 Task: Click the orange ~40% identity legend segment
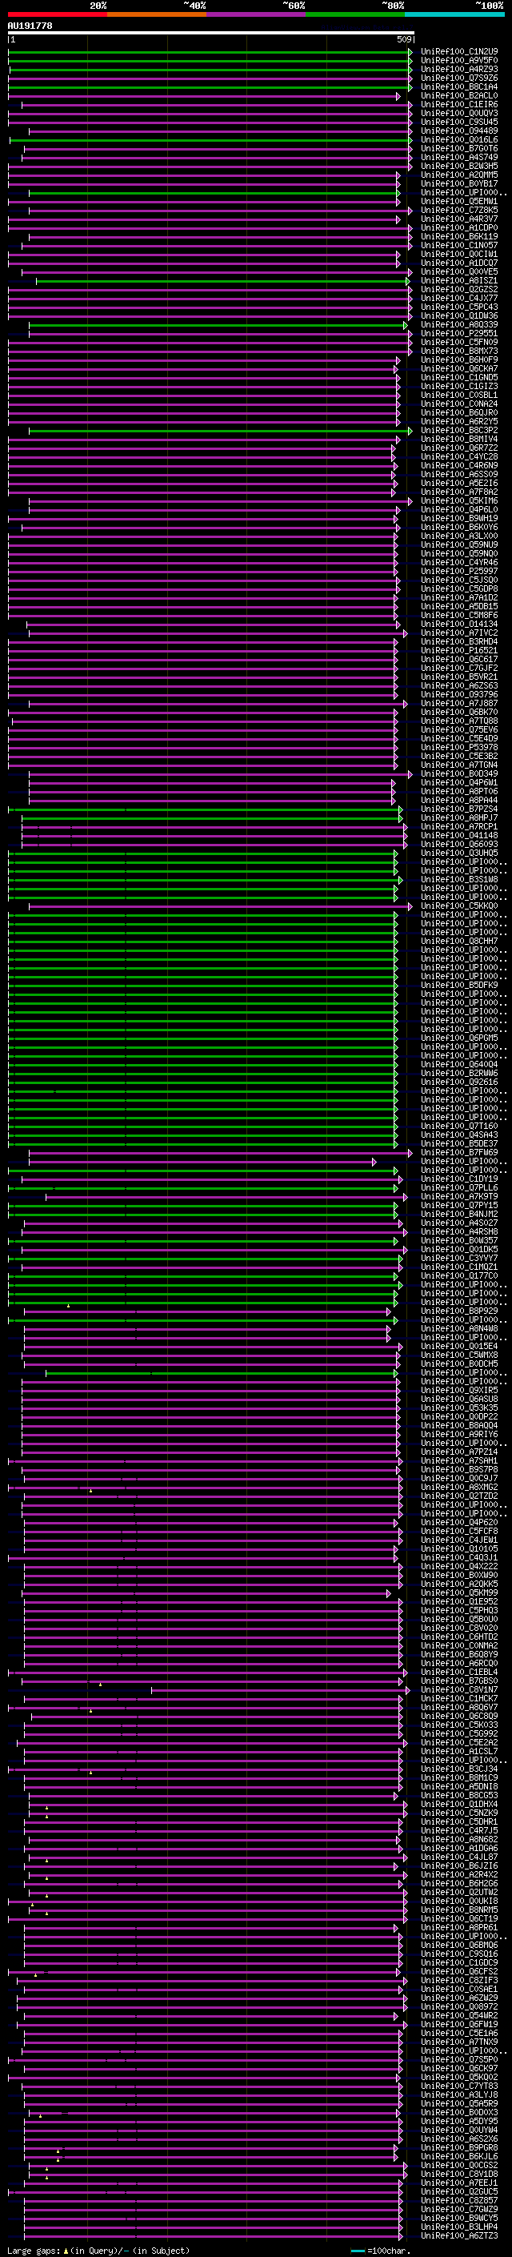(157, 14)
